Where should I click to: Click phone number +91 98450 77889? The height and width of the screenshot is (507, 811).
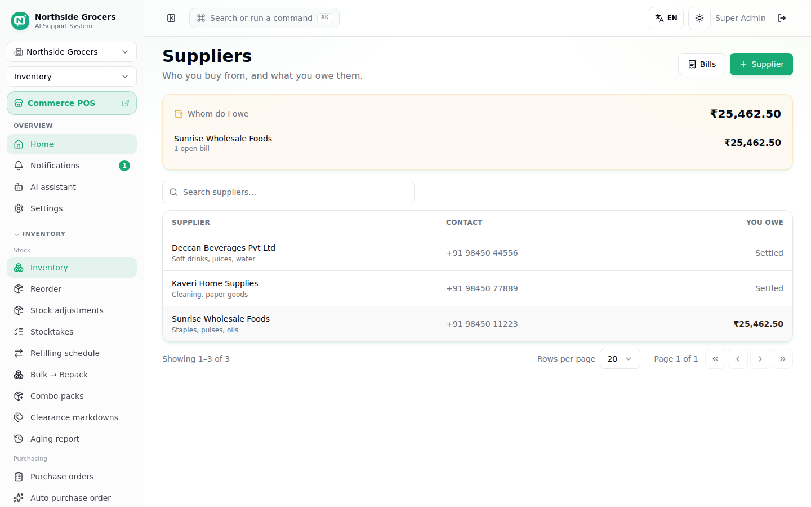point(482,288)
